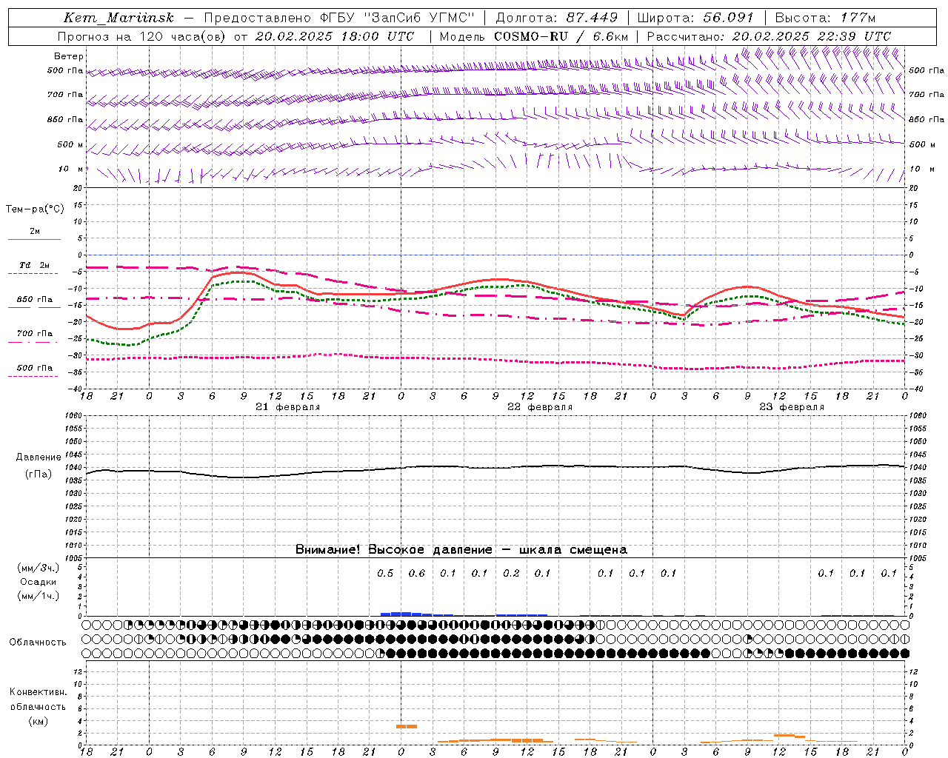Click the pink dashed line sample under '500 гПа' legend
Image resolution: width=948 pixels, height=758 pixels.
point(33,376)
